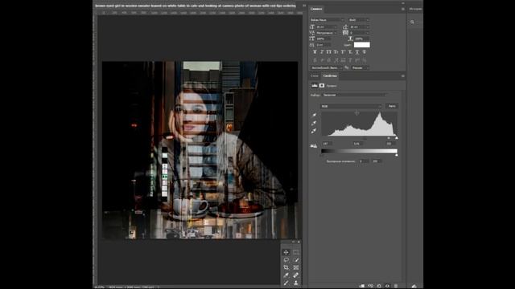Click the text color swatch

coord(361,45)
